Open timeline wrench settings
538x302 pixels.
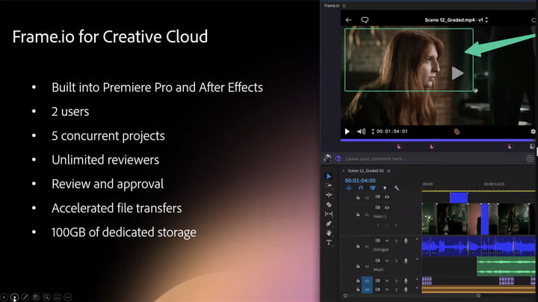[397, 188]
